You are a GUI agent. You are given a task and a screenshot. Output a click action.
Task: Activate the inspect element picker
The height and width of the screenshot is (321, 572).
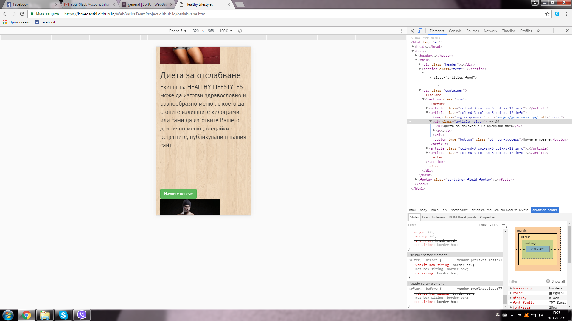[412, 31]
